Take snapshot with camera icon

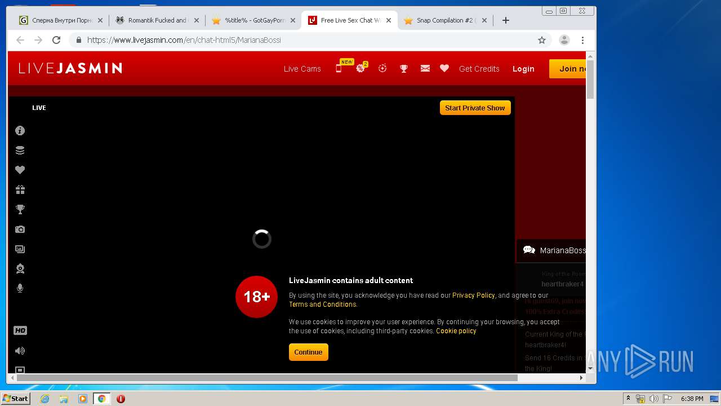[x=20, y=230]
